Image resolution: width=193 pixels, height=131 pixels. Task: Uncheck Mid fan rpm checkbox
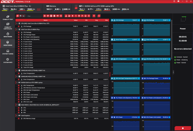point(19,113)
